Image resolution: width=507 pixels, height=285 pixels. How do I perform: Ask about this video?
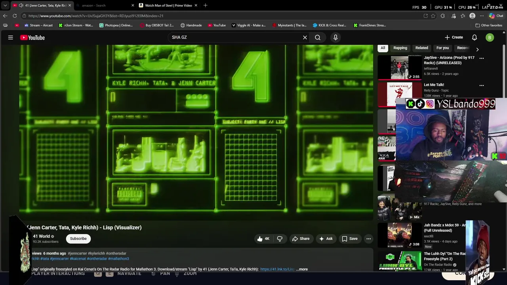[326, 239]
